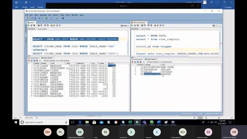
Task: Open File Explorer from taskbar
Action: point(87,122)
